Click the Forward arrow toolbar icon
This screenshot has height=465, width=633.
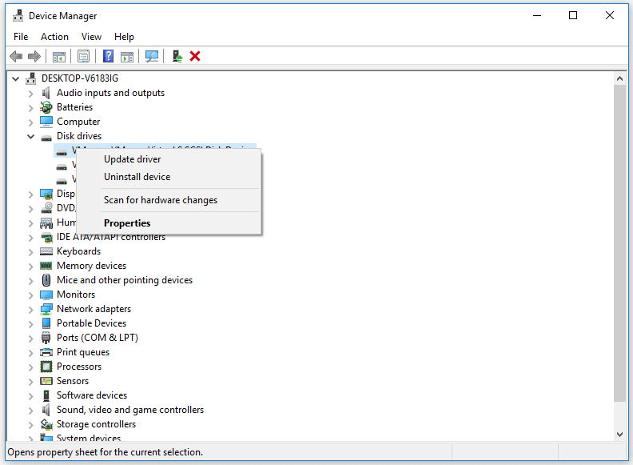pos(34,56)
